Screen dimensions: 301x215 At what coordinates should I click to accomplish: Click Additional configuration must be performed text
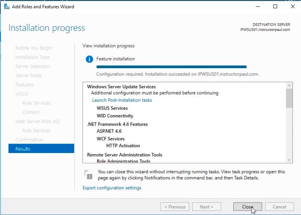click(154, 93)
